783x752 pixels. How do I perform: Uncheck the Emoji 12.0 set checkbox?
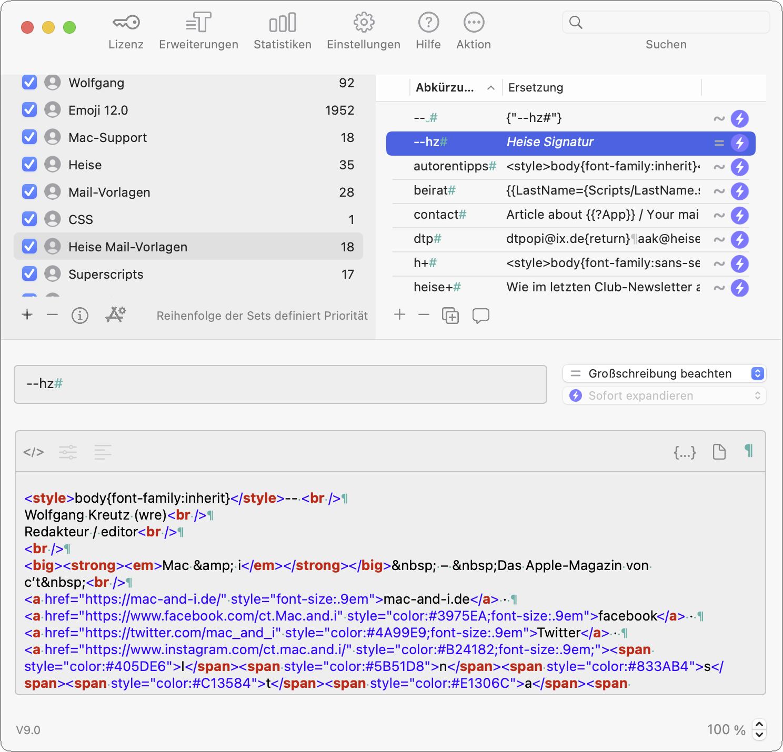coord(29,110)
